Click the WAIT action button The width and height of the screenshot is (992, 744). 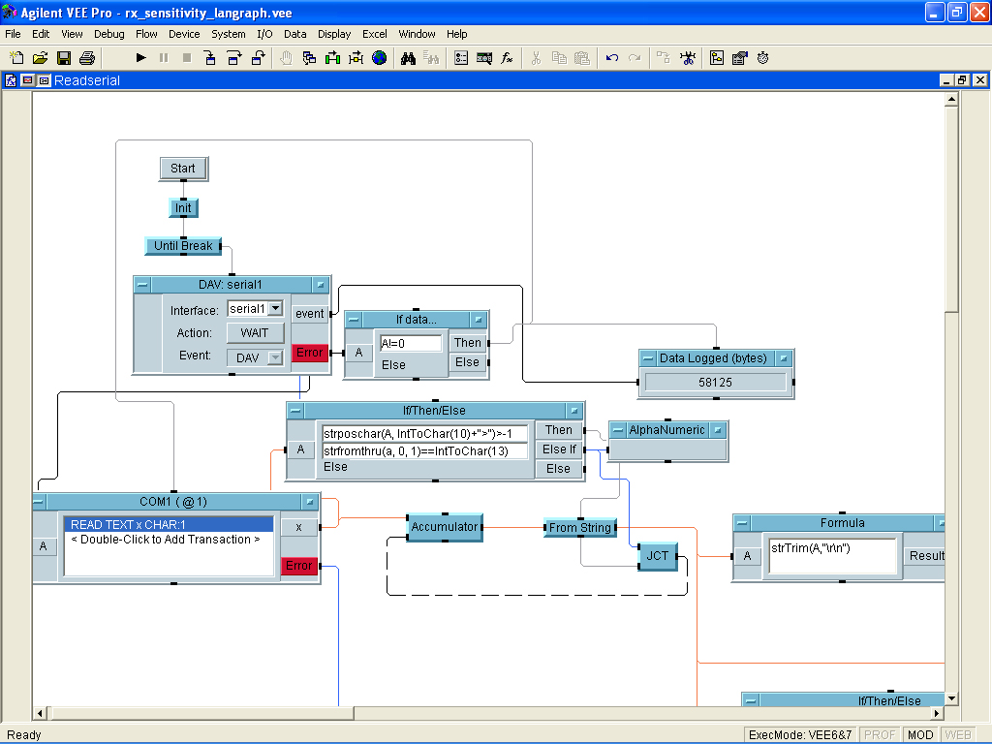255,332
